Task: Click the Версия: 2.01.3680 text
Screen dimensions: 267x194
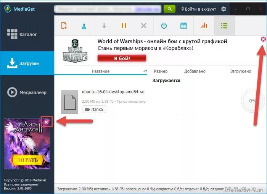Action: [x=18, y=188]
